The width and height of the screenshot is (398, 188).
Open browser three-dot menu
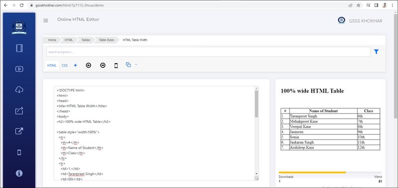click(393, 5)
